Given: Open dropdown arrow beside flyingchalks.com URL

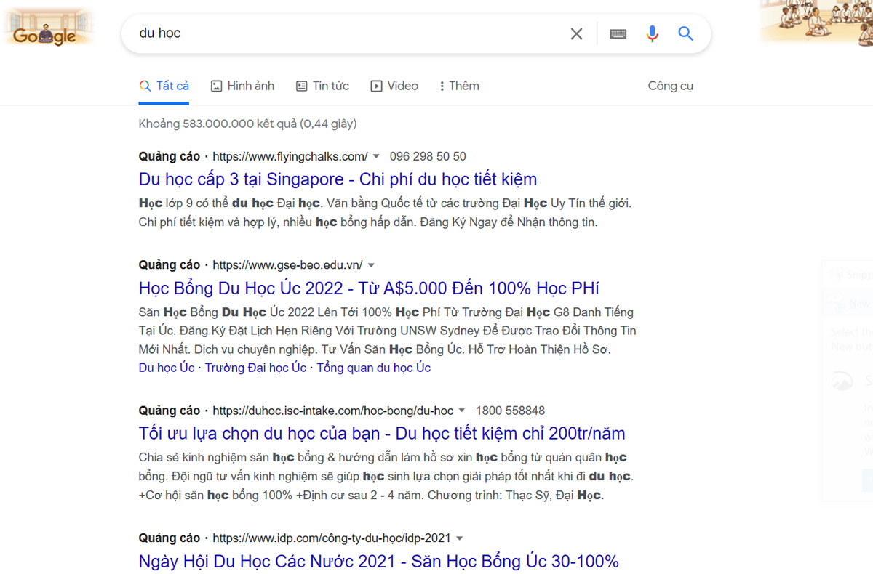Looking at the screenshot, I should click(376, 157).
